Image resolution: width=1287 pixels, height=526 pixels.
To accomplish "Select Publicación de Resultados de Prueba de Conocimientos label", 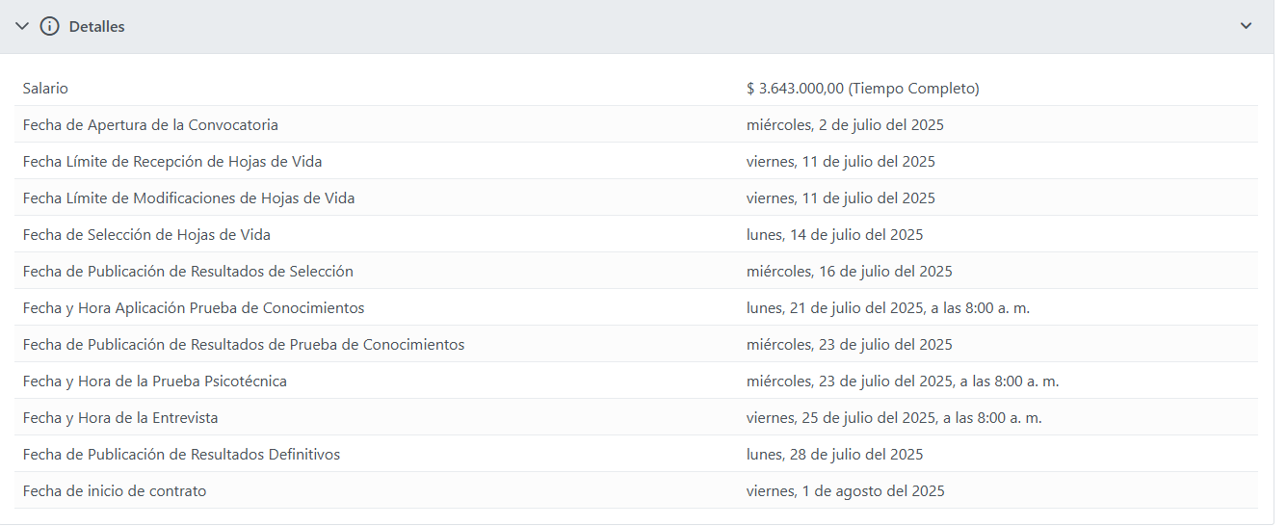I will [x=244, y=345].
